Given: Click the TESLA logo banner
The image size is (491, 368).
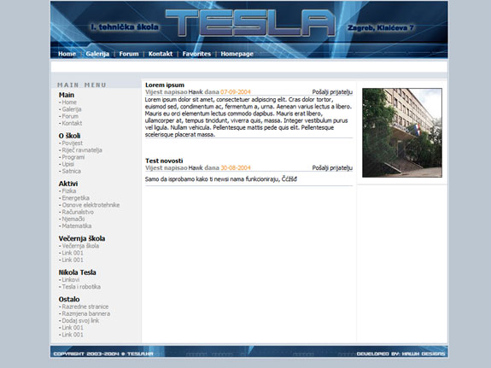Looking at the screenshot, I should pos(250,22).
